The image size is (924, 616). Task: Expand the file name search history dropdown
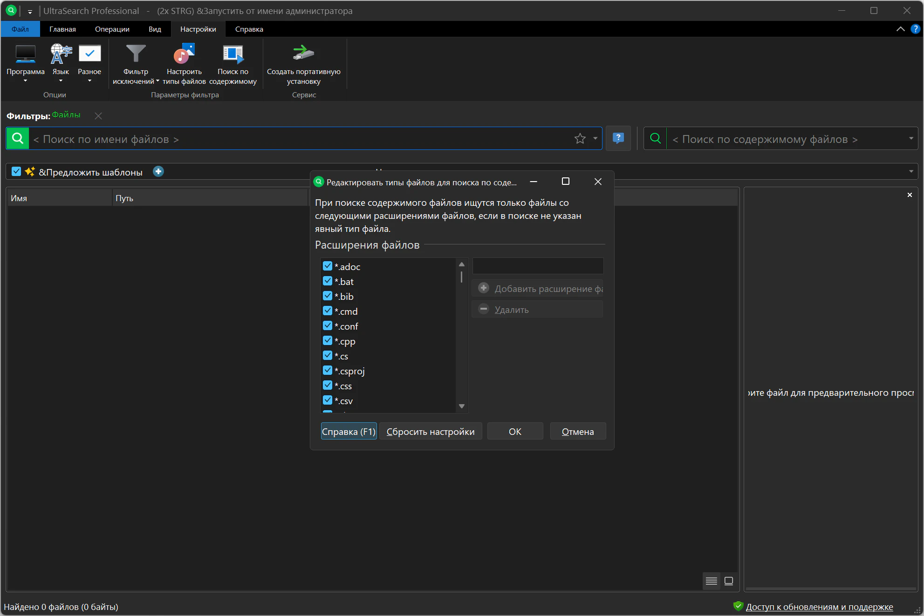pos(595,139)
